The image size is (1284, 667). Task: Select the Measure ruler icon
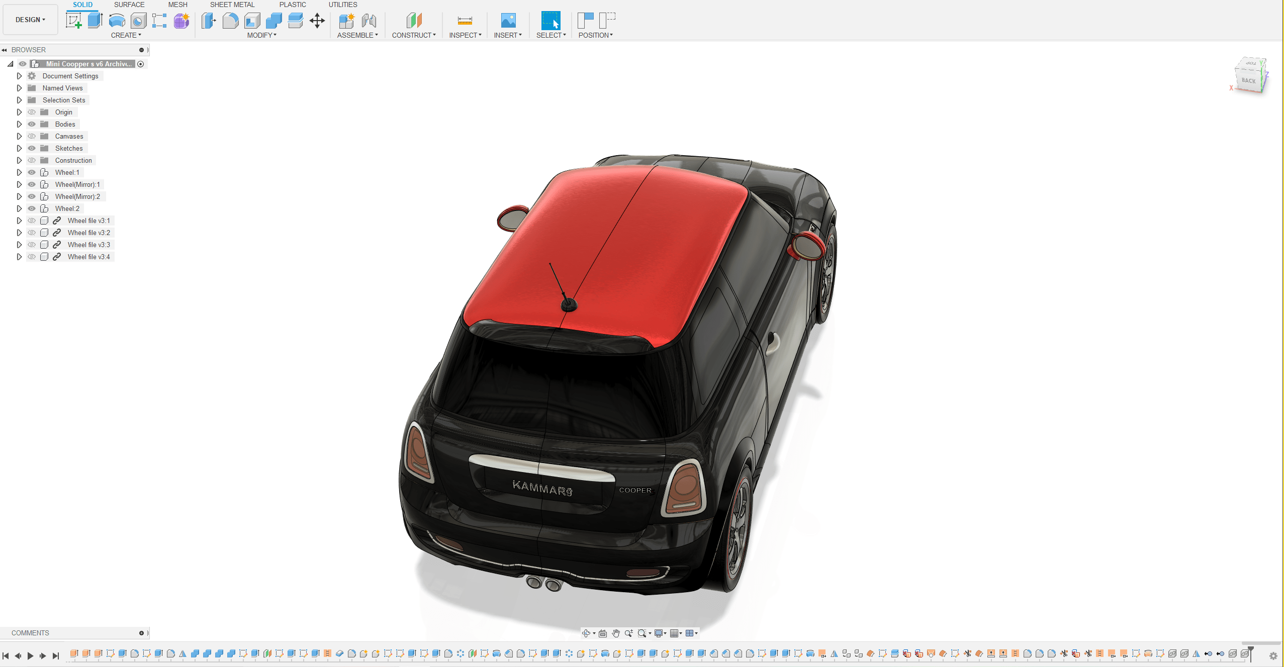(x=465, y=21)
